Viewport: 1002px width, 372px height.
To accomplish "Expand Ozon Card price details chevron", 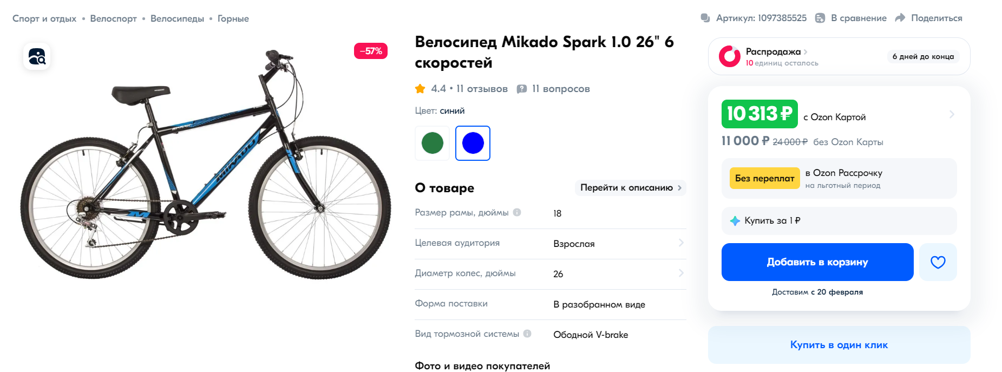I will point(951,114).
